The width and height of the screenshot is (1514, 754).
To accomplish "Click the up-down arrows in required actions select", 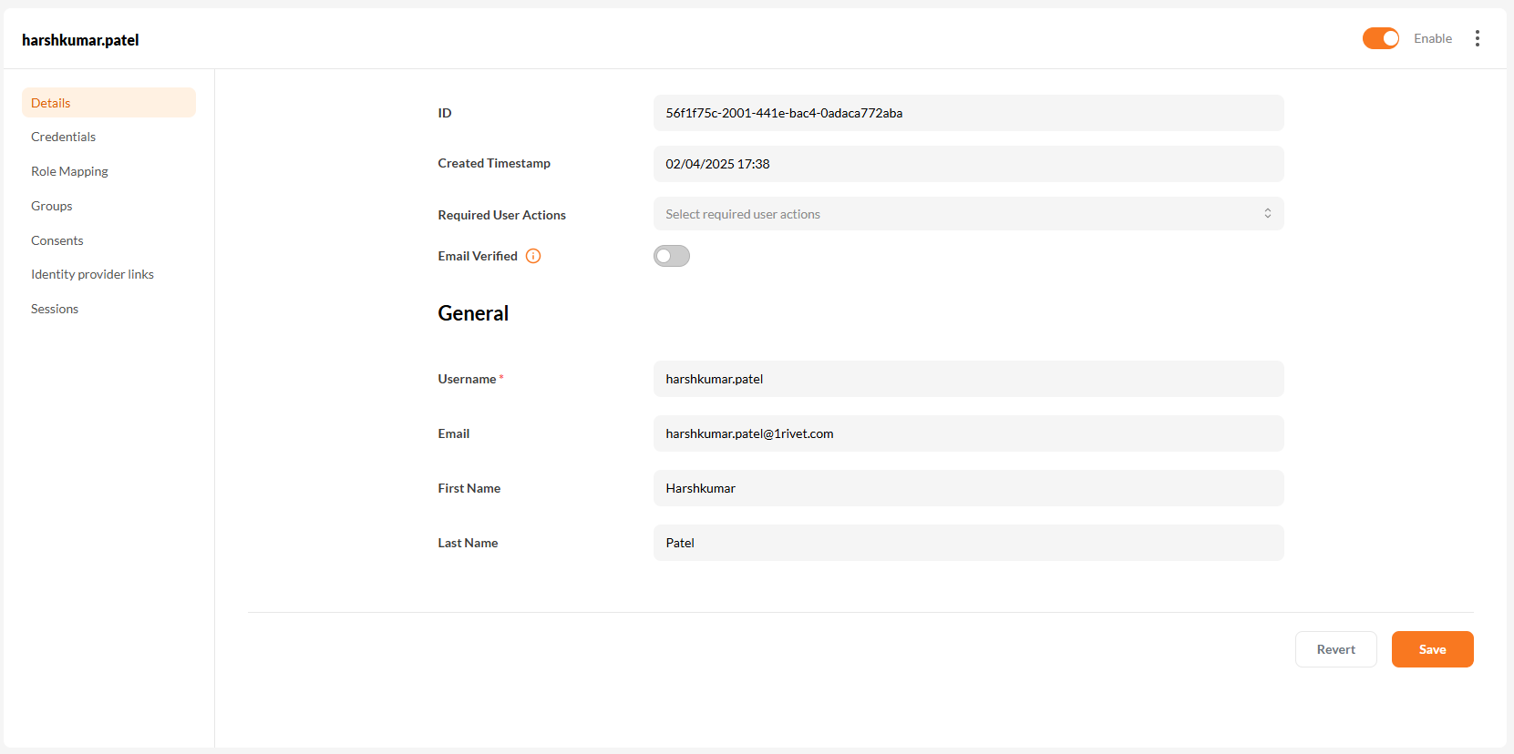I will (x=1267, y=213).
